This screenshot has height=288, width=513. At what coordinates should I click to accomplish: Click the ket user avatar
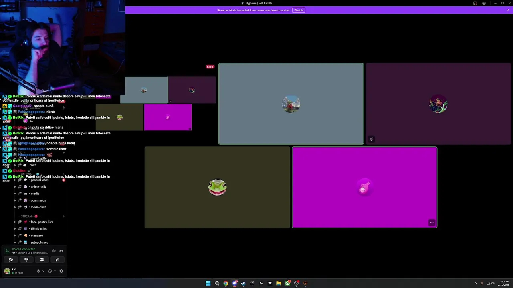point(7,271)
